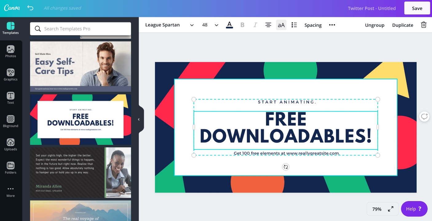Click the Ungroup button
The width and height of the screenshot is (432, 221).
pos(375,25)
